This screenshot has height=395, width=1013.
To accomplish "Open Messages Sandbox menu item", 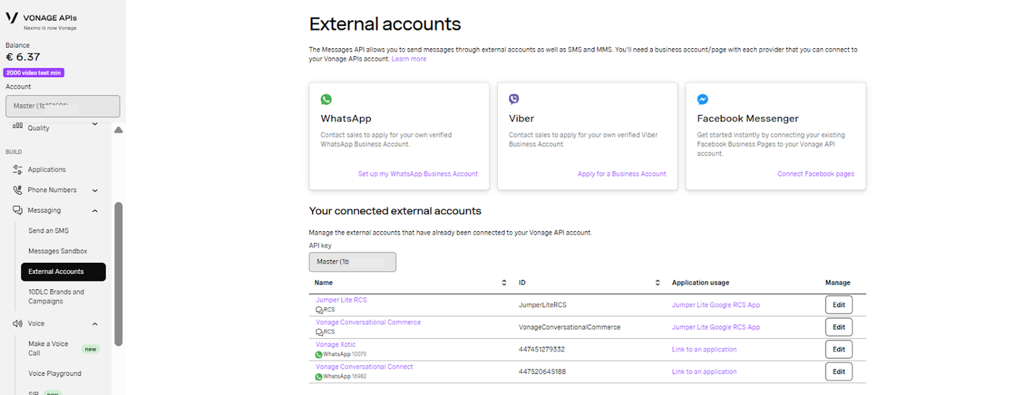I will point(58,251).
